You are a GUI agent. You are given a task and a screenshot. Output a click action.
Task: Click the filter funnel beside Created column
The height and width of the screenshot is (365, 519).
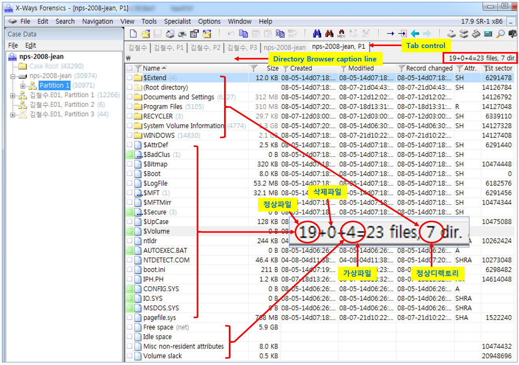point(285,68)
